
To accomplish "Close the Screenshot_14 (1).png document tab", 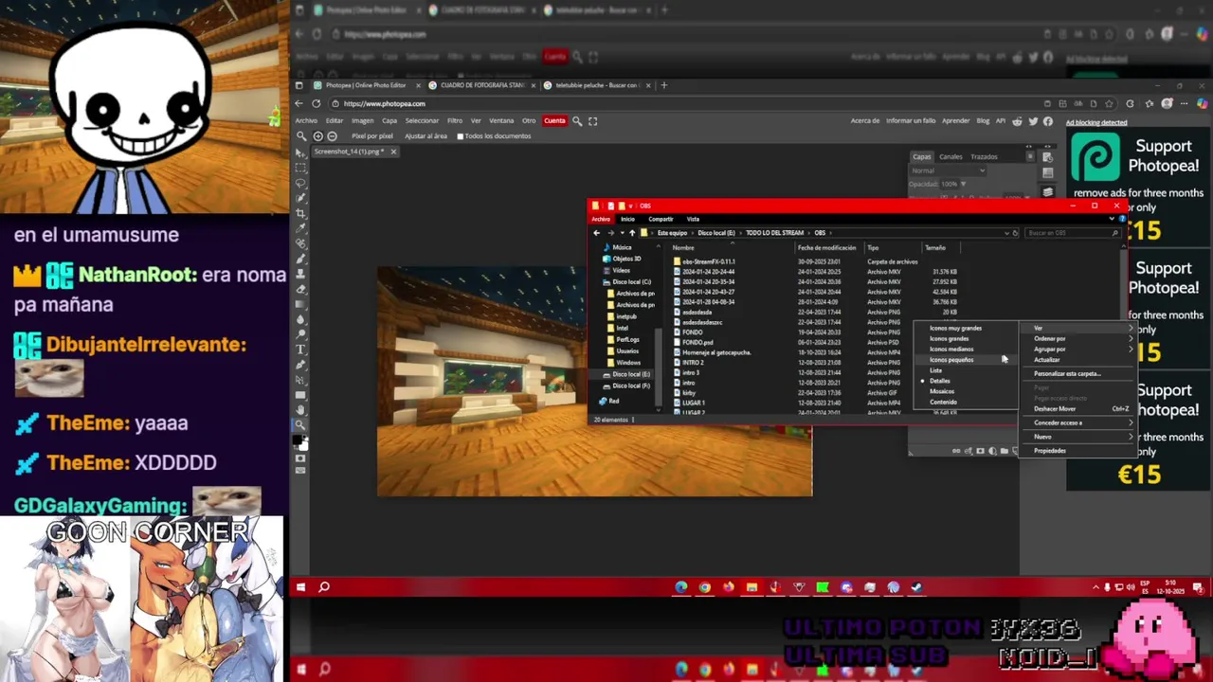I will coord(393,152).
